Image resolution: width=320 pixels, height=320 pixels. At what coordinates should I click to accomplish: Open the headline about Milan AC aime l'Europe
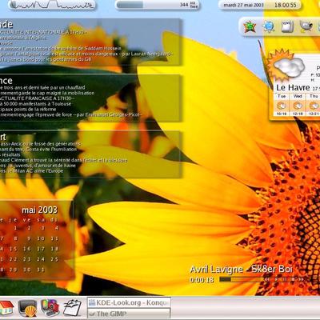(31, 170)
